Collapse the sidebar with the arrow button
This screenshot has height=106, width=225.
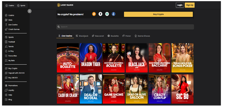click(x=30, y=11)
